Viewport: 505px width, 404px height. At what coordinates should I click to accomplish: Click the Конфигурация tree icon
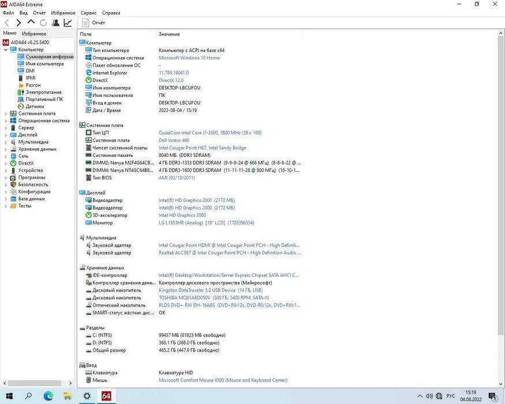13,192
